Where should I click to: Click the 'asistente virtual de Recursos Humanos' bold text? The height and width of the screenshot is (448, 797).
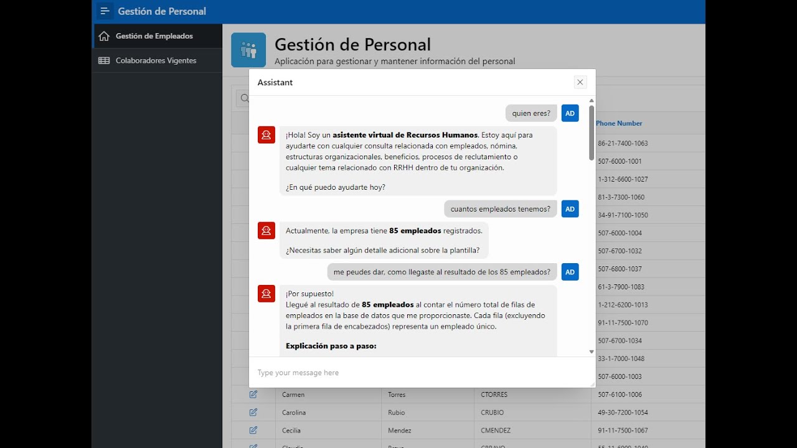click(405, 135)
